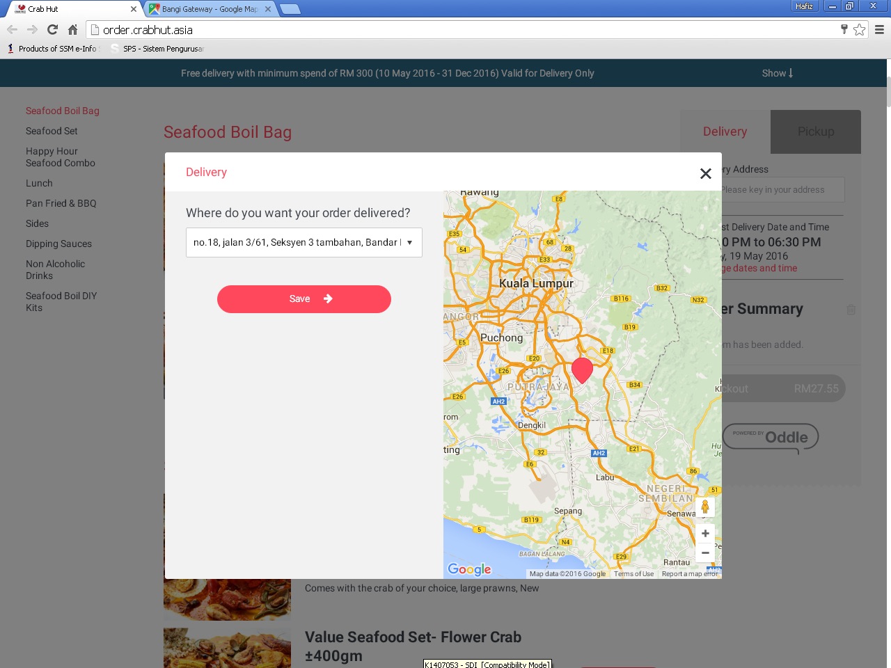Viewport: 891px width, 668px height.
Task: Click the browser back arrow
Action: click(x=12, y=29)
